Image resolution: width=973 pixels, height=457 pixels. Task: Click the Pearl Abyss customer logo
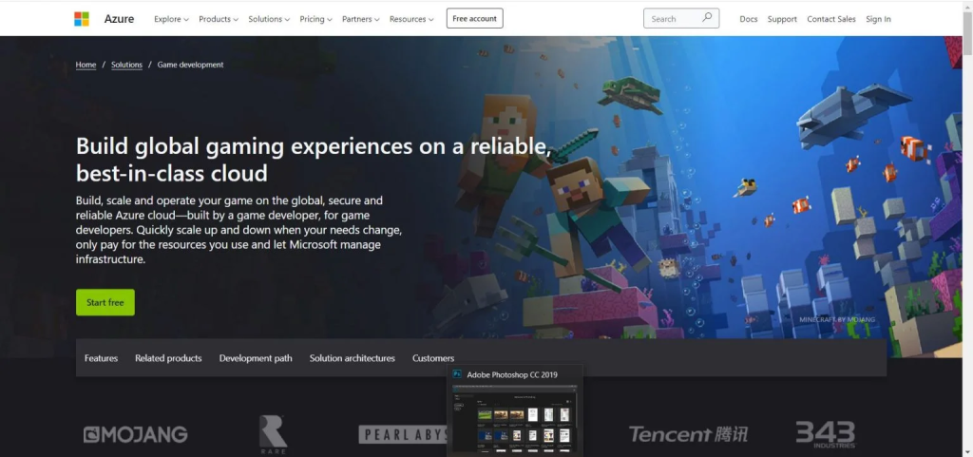[402, 434]
